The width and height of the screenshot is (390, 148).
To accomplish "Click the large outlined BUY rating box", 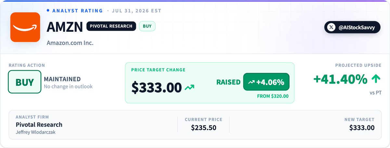I will click(x=25, y=82).
